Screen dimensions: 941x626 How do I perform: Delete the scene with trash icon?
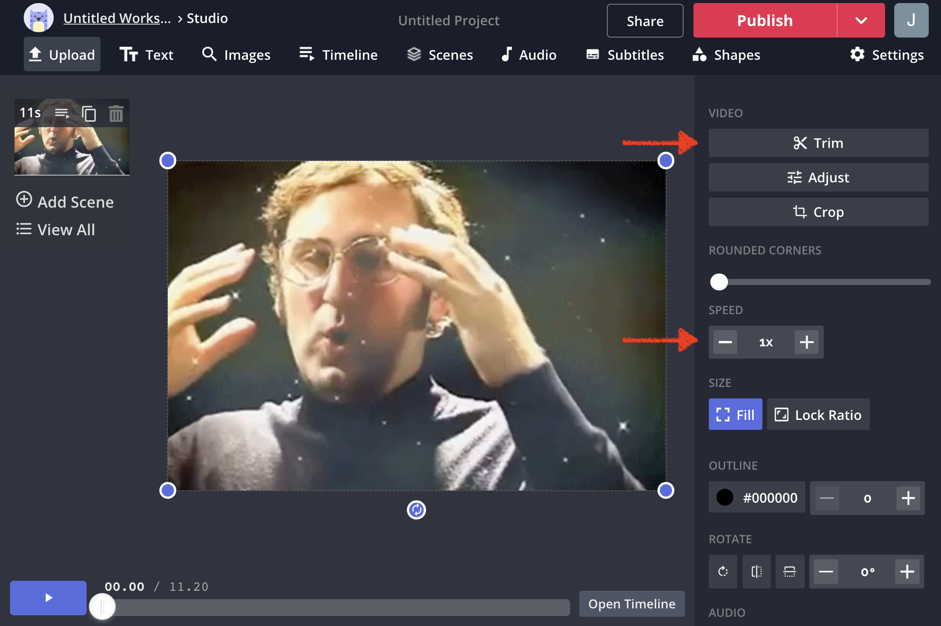pos(116,114)
